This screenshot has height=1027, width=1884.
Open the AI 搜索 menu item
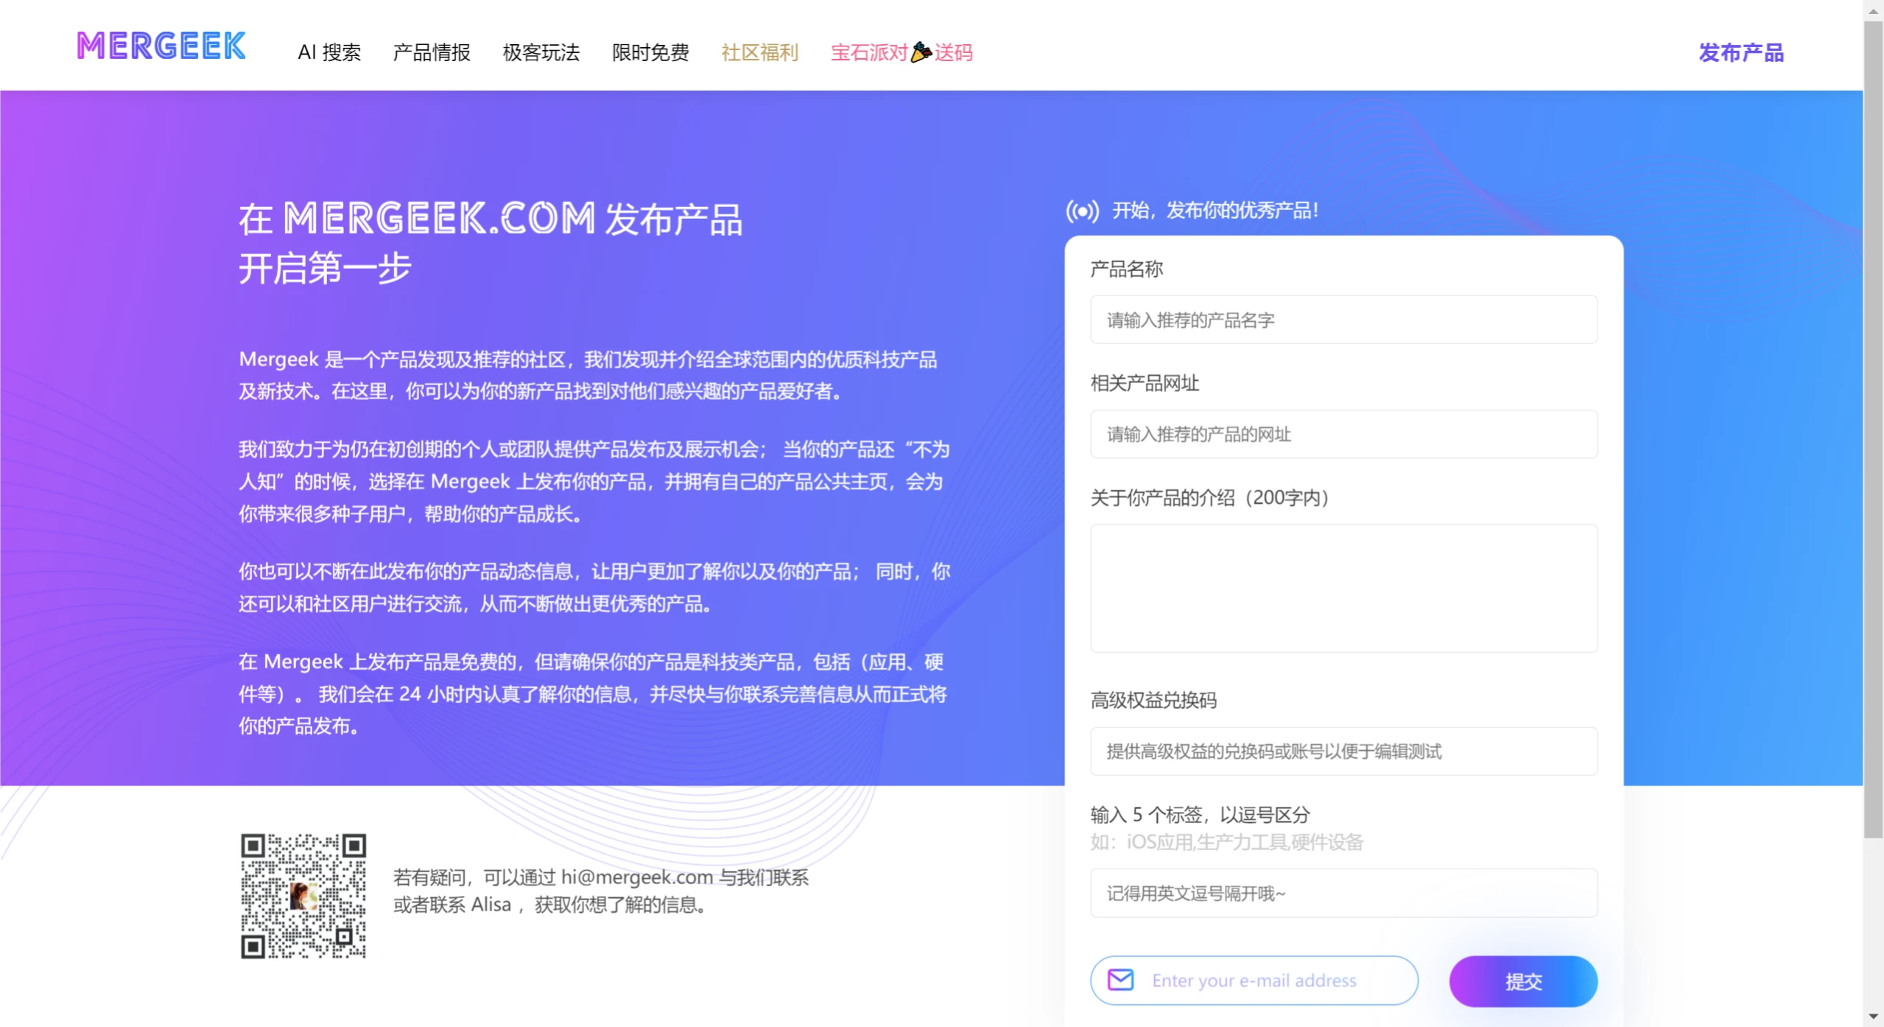pyautogui.click(x=329, y=52)
